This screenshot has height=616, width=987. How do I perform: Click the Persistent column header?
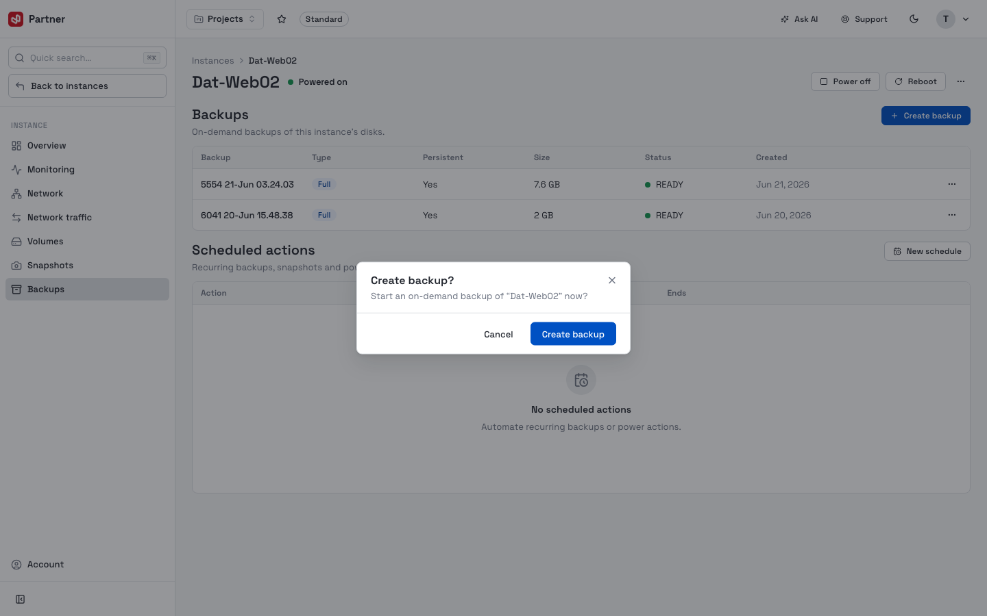443,157
